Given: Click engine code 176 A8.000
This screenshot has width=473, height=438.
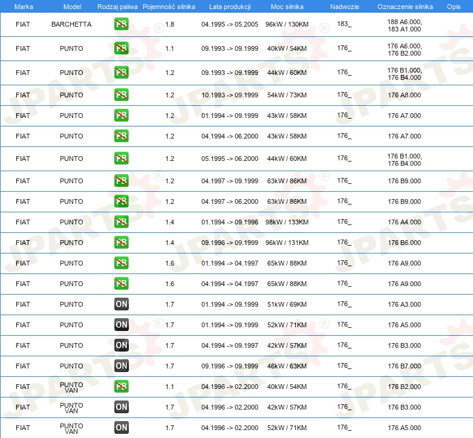Looking at the screenshot, I should click(405, 95).
